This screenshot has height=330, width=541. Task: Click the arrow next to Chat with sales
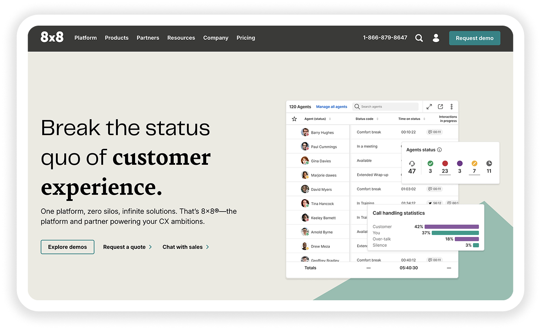[x=208, y=247]
